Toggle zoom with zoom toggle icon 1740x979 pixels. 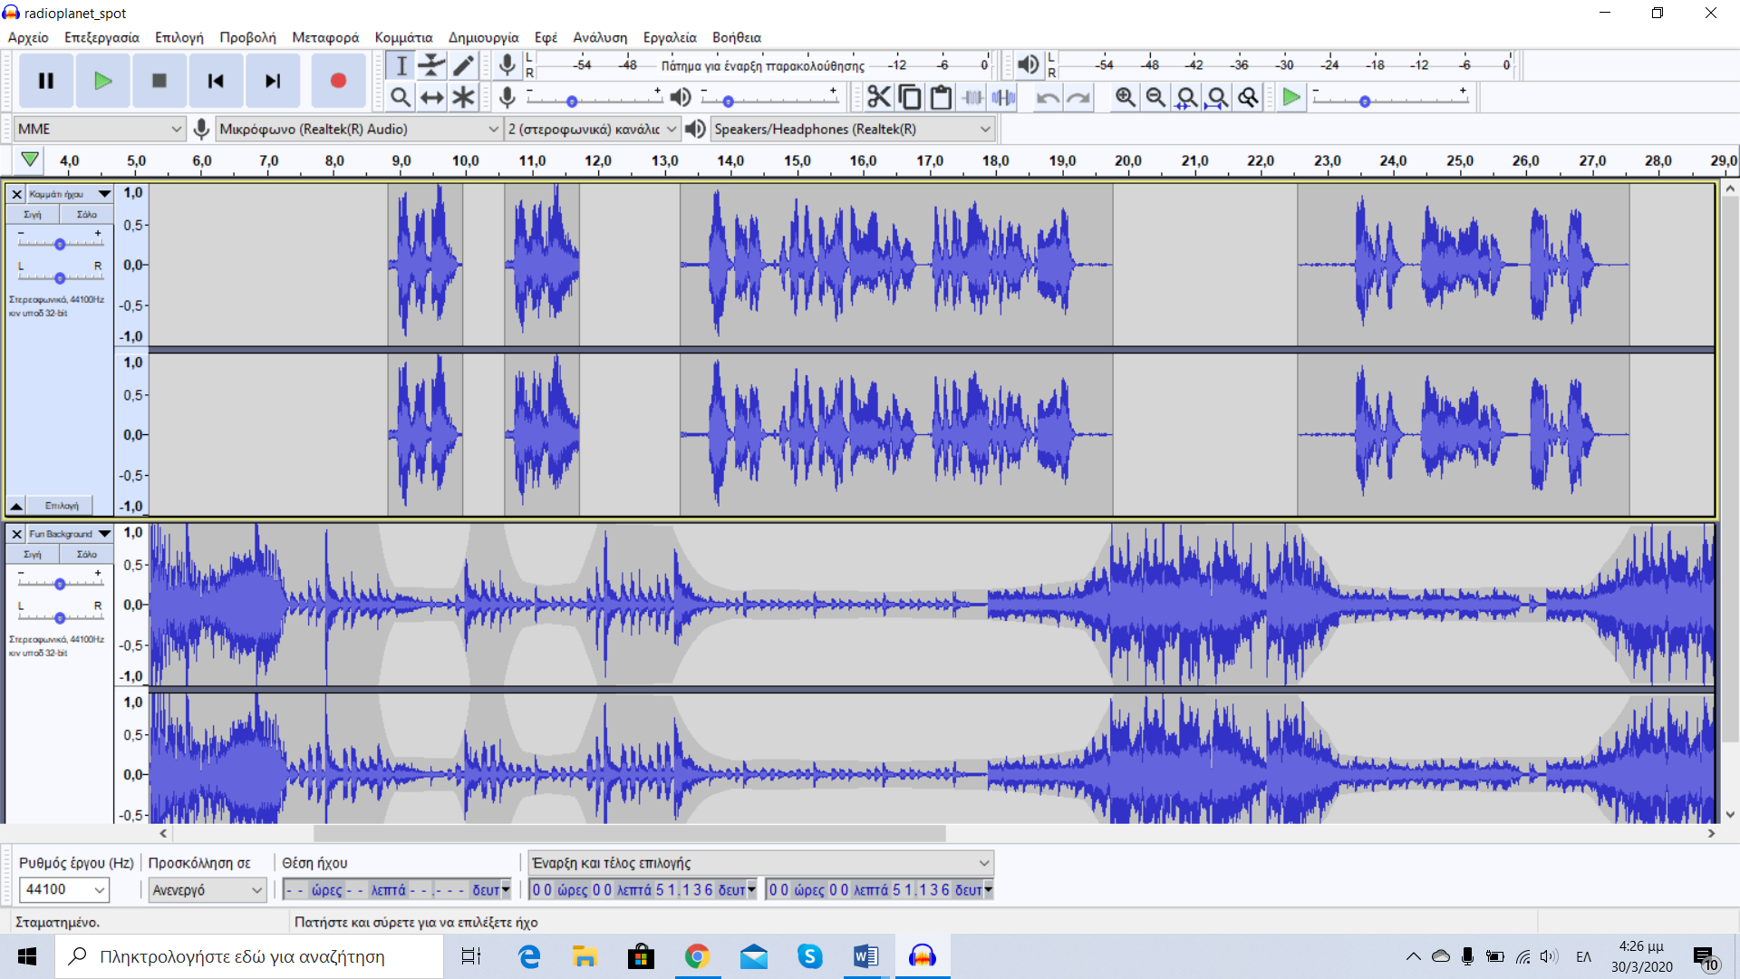pyautogui.click(x=1249, y=97)
